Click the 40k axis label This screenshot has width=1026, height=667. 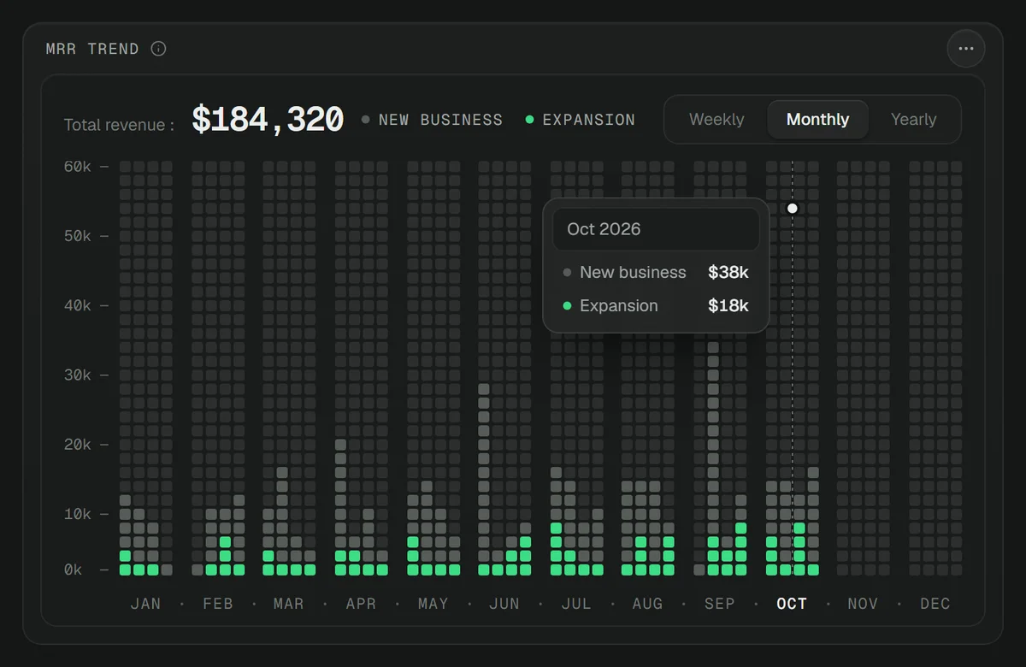[x=78, y=305]
